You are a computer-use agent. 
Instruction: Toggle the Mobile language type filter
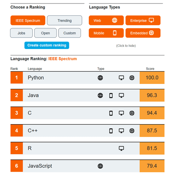point(106,33)
